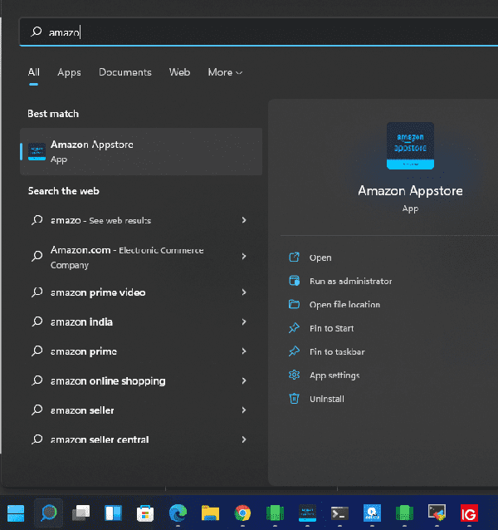Open File Explorer from the taskbar
Viewport: 498px width, 530px height.
[210, 513]
